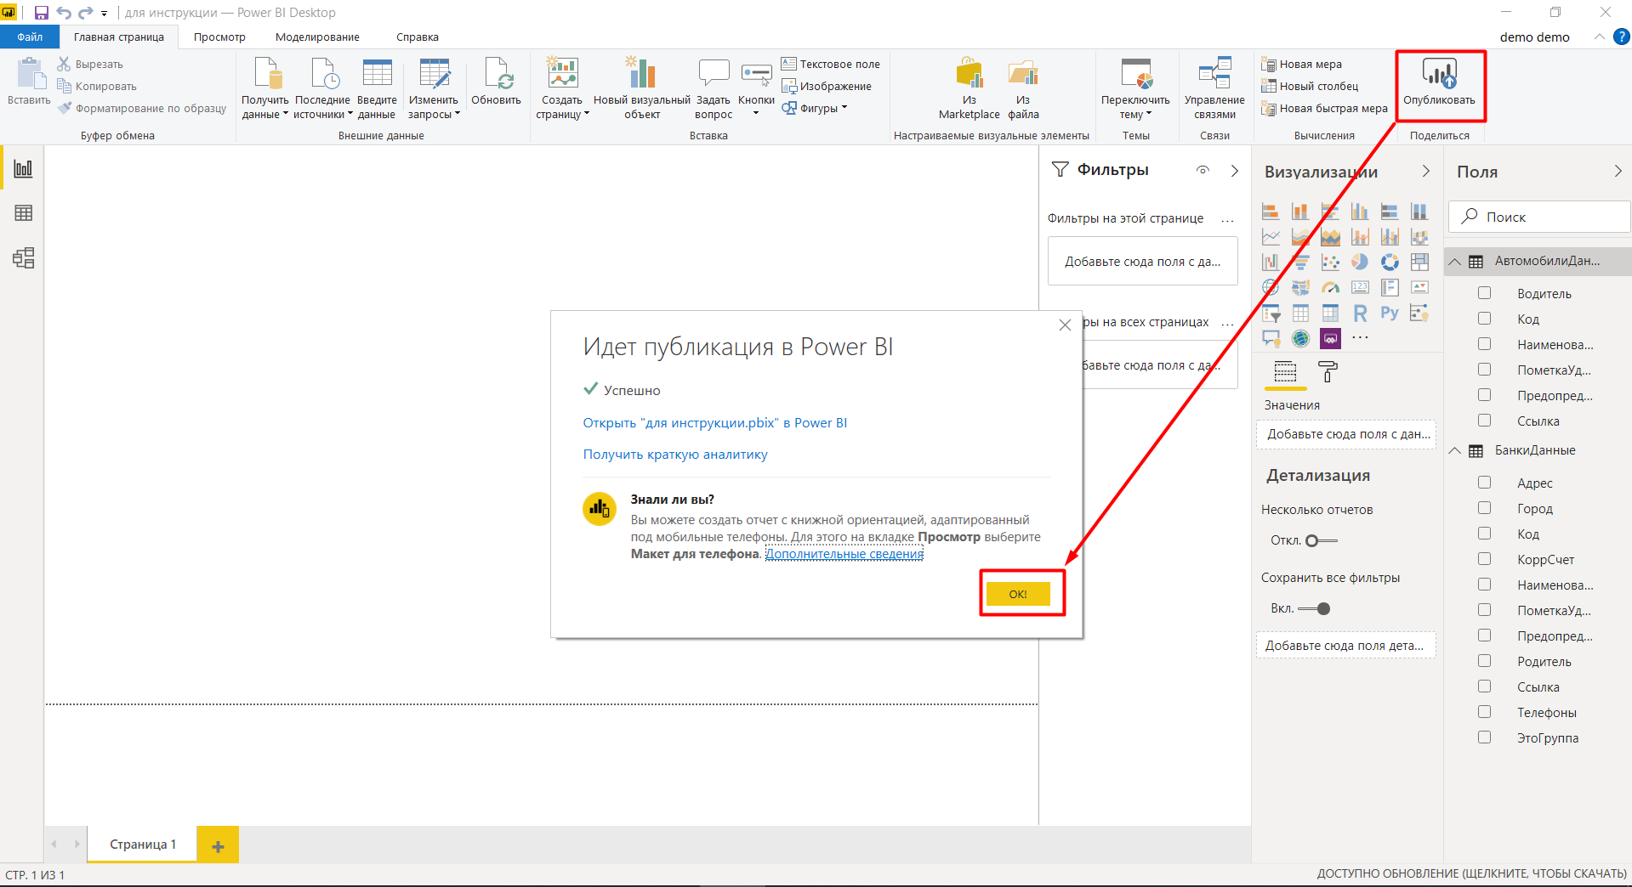Import a custom visual Из файла
This screenshot has height=887, width=1632.
coord(1023,88)
